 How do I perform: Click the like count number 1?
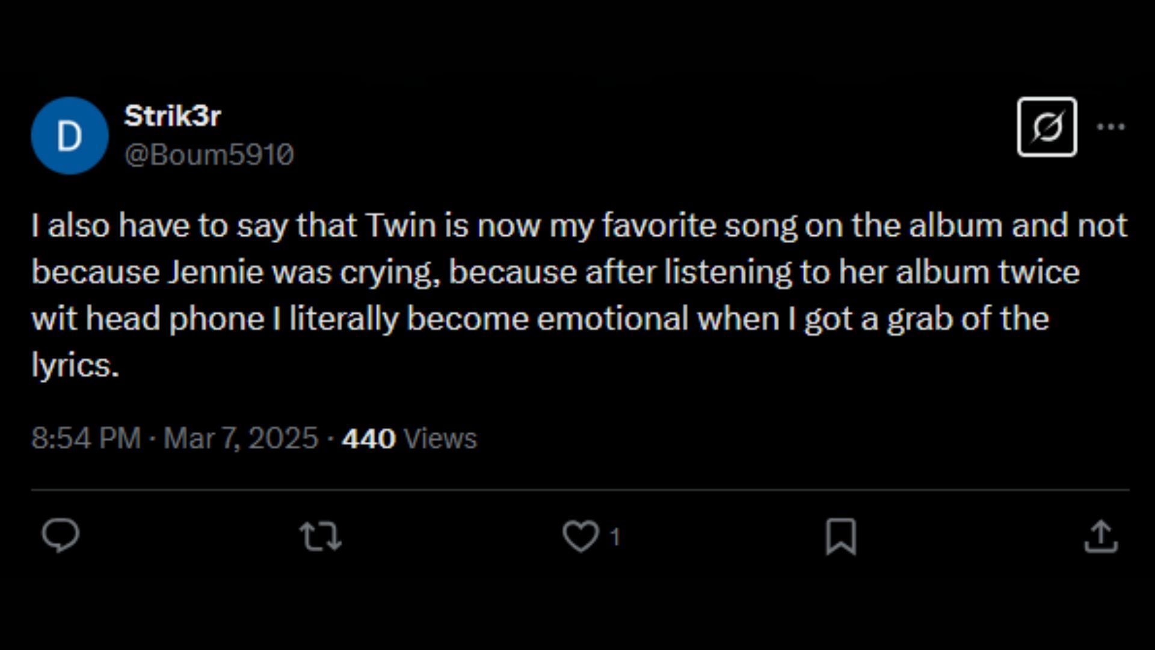614,536
